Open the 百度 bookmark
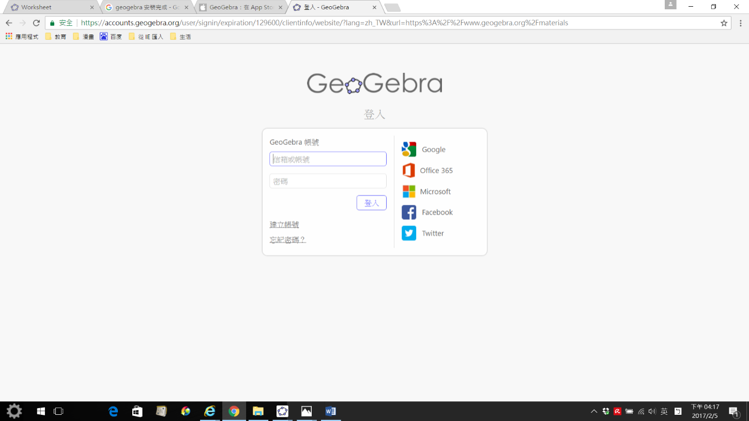Viewport: 749px width, 421px height. (x=111, y=37)
